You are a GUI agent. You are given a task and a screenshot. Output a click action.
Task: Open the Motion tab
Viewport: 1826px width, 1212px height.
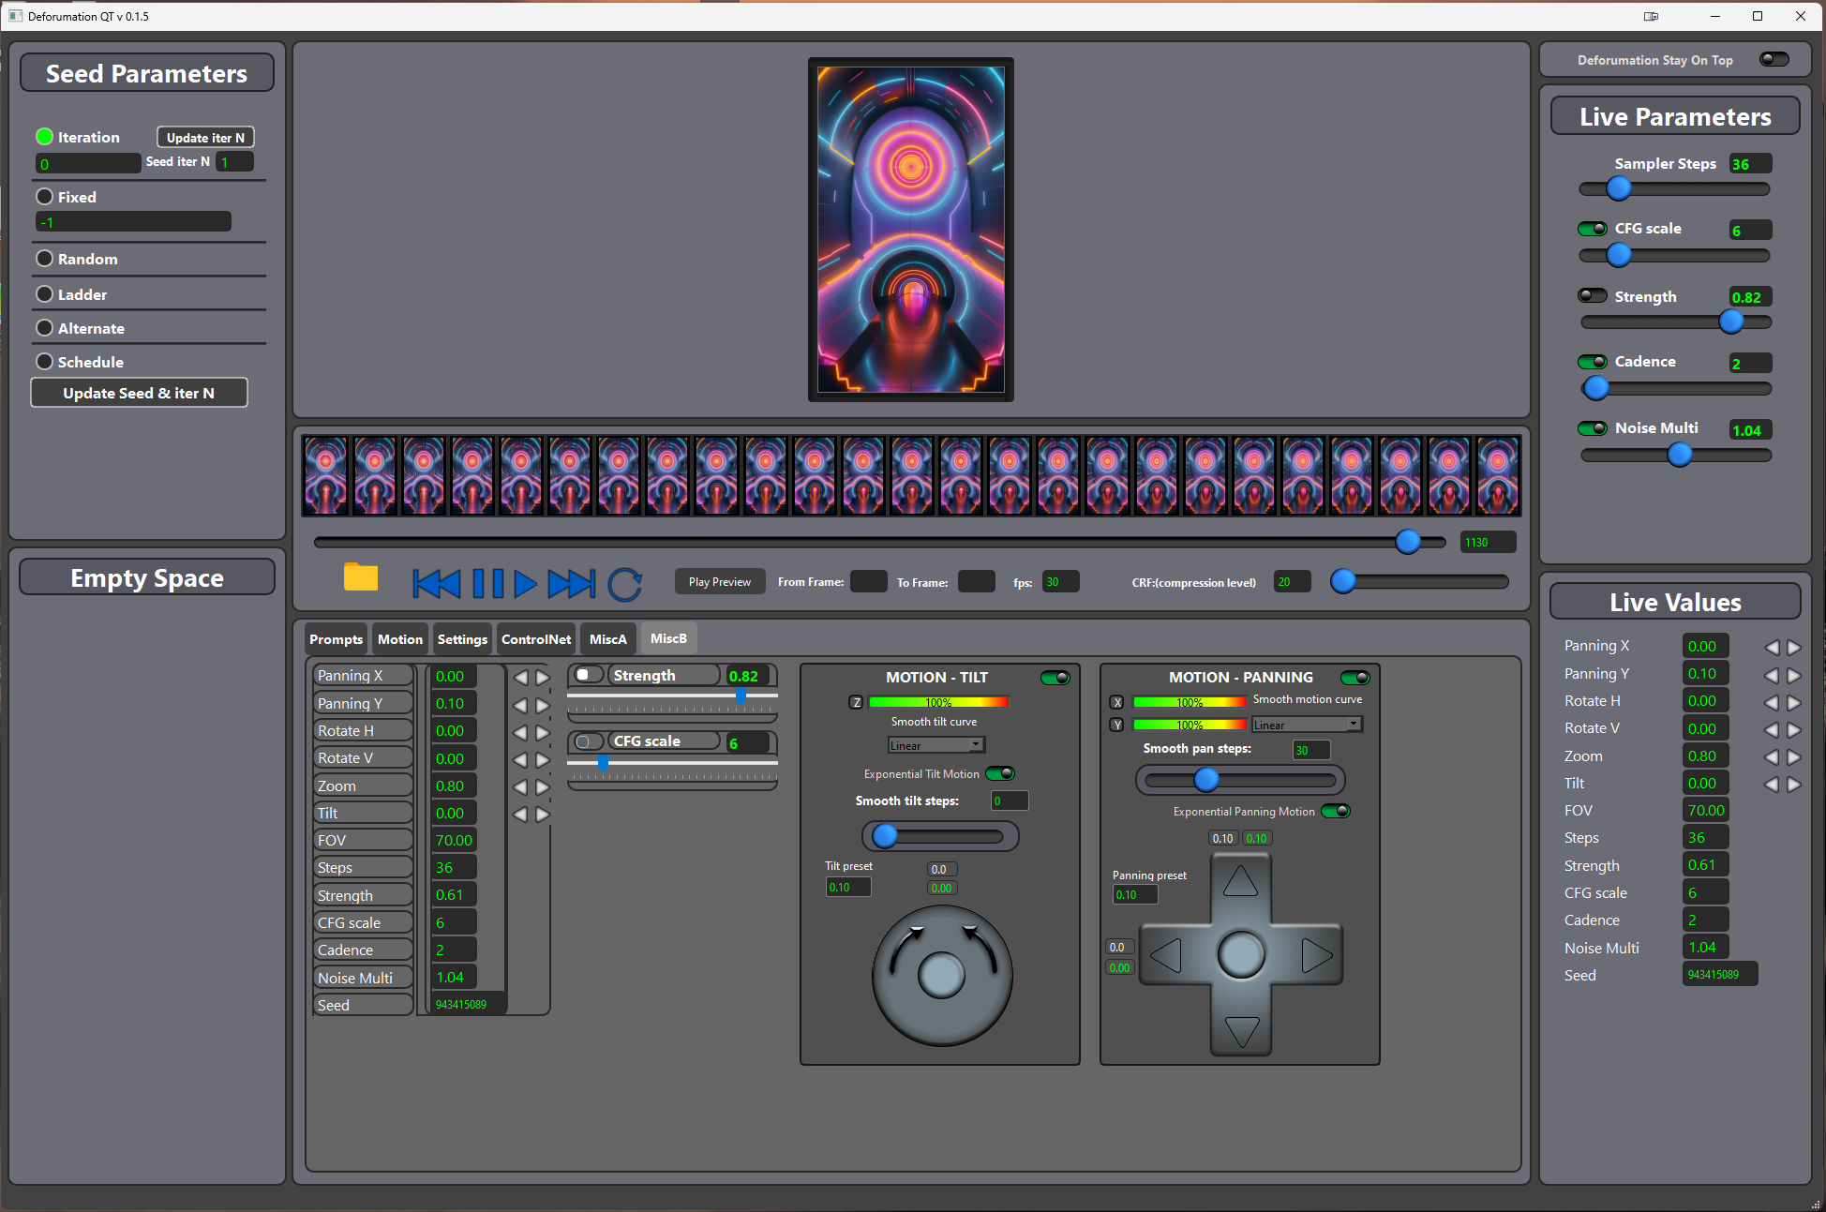pyautogui.click(x=399, y=639)
